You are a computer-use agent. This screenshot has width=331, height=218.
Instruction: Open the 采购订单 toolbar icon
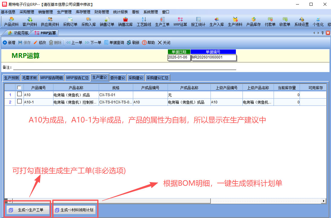tap(70, 22)
